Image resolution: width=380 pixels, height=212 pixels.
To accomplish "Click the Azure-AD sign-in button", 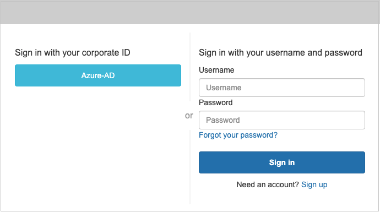I will click(98, 75).
